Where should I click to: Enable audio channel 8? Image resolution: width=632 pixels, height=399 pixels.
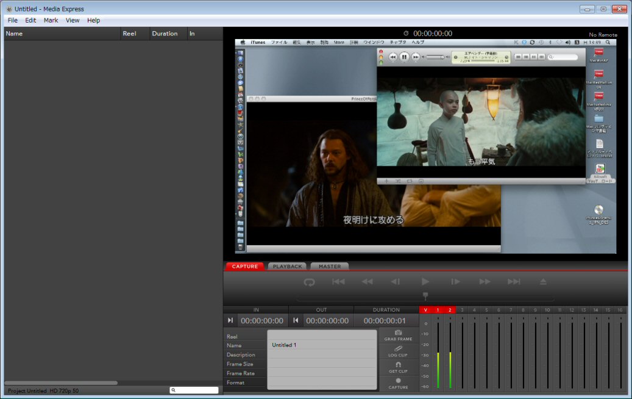click(x=523, y=310)
